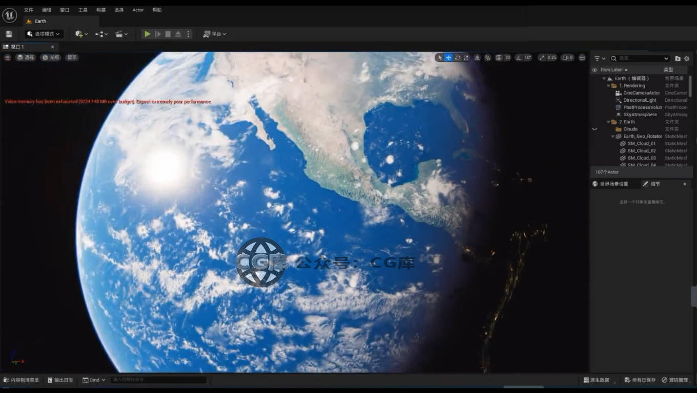Open the 文件 menu
The width and height of the screenshot is (697, 393).
28,10
